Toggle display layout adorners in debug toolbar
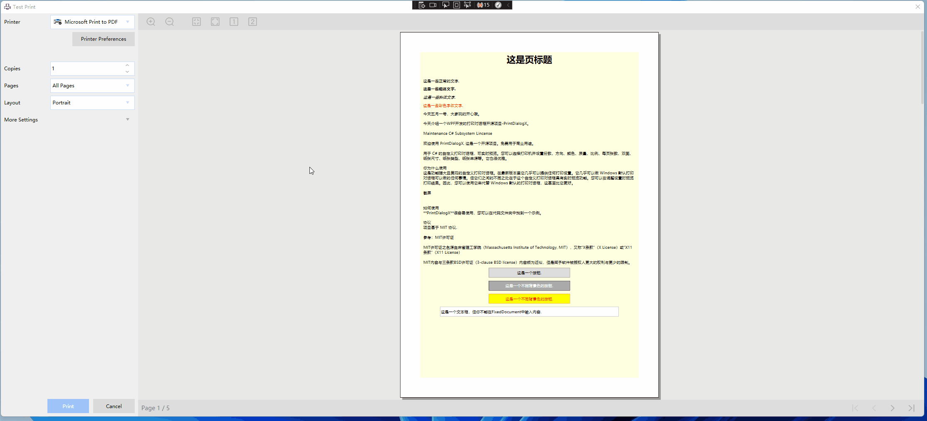 pos(456,5)
